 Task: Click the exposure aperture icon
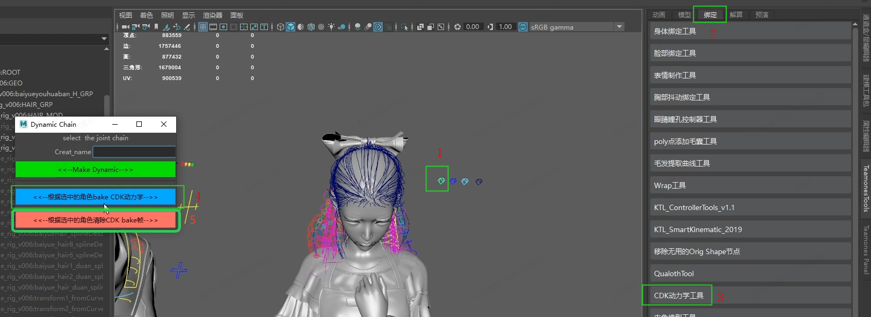coord(458,27)
